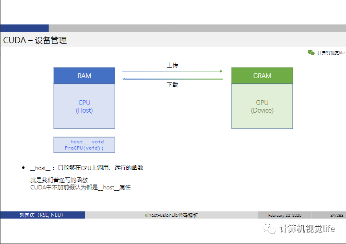Click the '计算机视觉life' label at top right

[331, 53]
